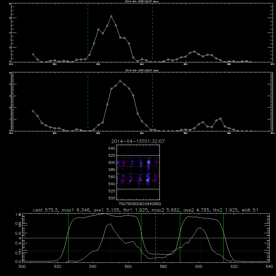The width and height of the screenshot is (276, 276).
Task: Click the dusk plot title text
Action: point(142,70)
